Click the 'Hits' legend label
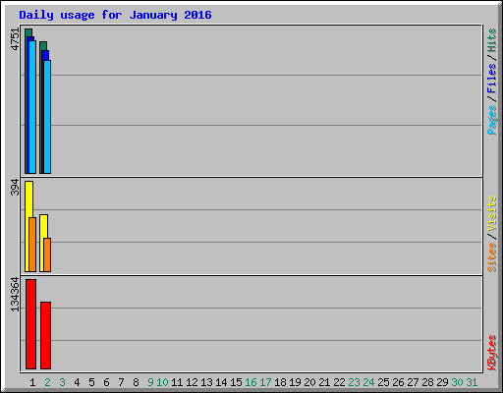 (492, 40)
